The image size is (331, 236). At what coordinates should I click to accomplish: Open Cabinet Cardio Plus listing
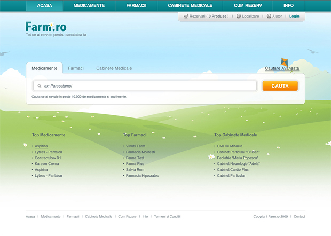232,169
